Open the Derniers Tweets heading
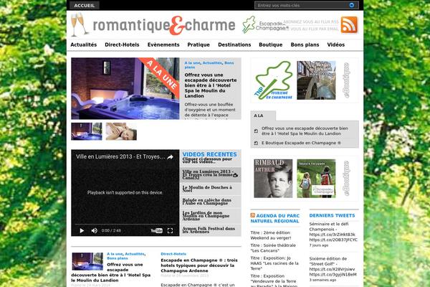The width and height of the screenshot is (430, 287). click(x=332, y=215)
